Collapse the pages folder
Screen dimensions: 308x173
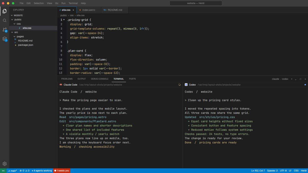15,36
